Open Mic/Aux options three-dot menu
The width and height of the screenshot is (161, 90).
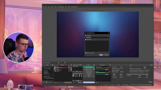[110, 74]
